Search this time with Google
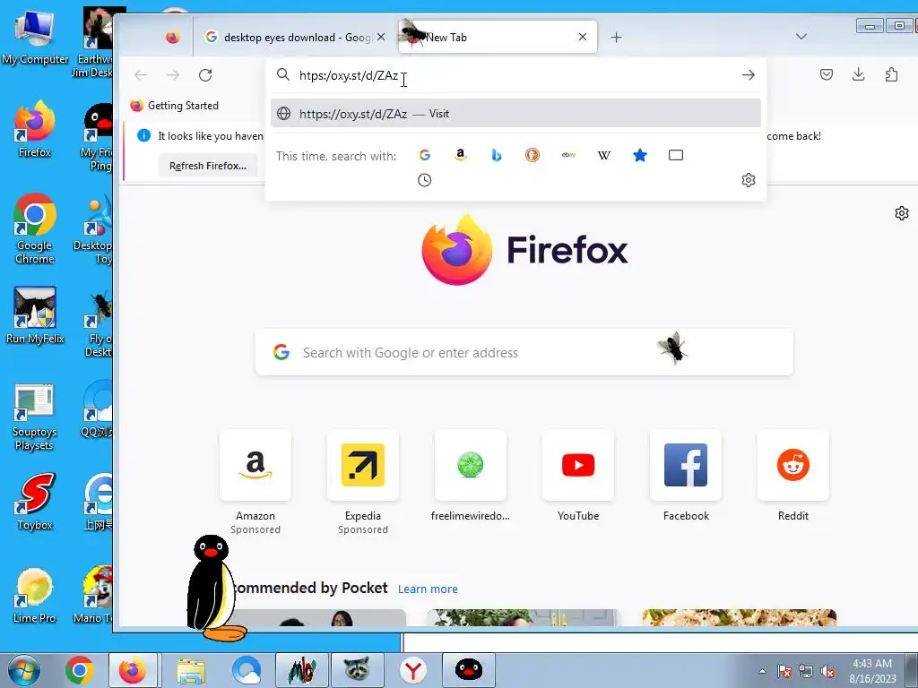Image resolution: width=918 pixels, height=688 pixels. [x=424, y=155]
